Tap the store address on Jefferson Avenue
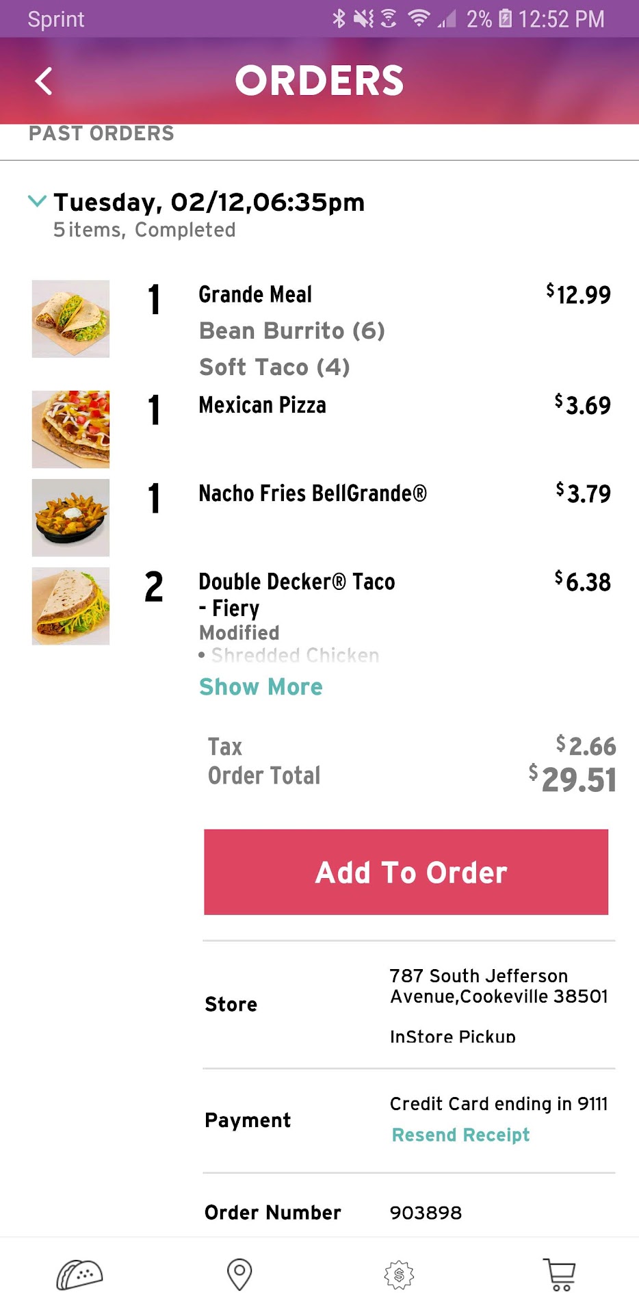 (499, 985)
